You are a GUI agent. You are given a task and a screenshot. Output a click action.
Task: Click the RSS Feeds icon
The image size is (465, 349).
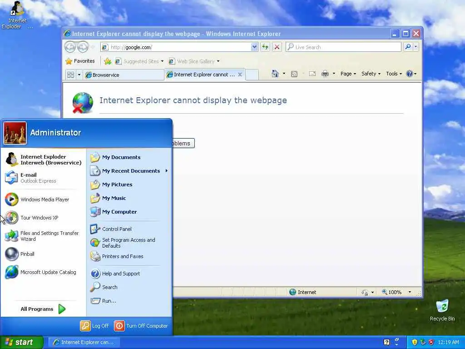[x=294, y=74]
